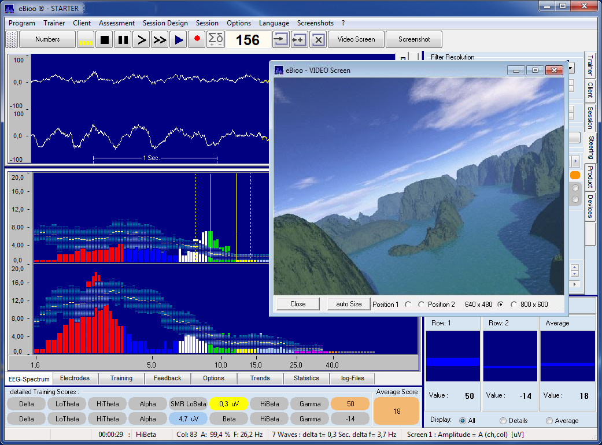Click the auto Size button

tap(348, 304)
